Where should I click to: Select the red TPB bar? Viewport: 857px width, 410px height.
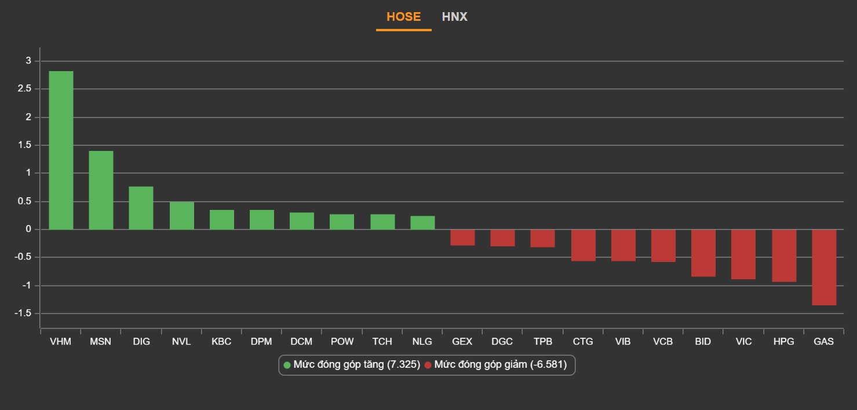[x=542, y=238]
